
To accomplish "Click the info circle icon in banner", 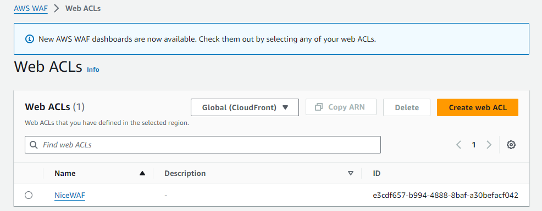I will click(x=30, y=39).
